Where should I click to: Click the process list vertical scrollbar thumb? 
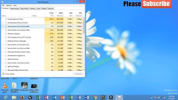tap(84, 26)
